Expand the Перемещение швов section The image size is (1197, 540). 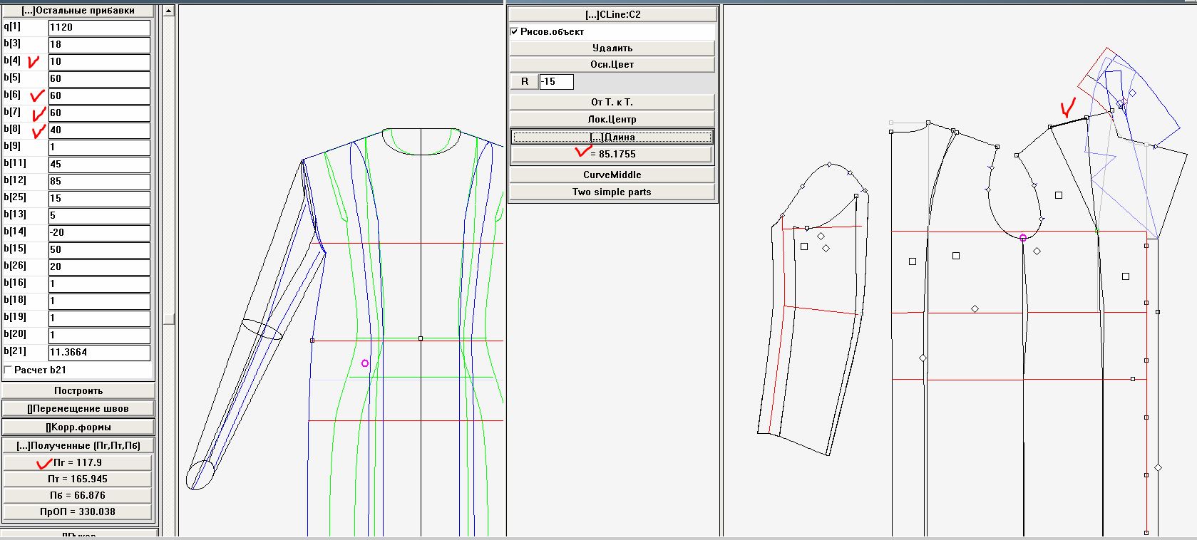point(78,409)
